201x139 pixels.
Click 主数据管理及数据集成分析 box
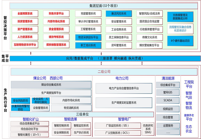pyautogui.click(x=180, y=17)
